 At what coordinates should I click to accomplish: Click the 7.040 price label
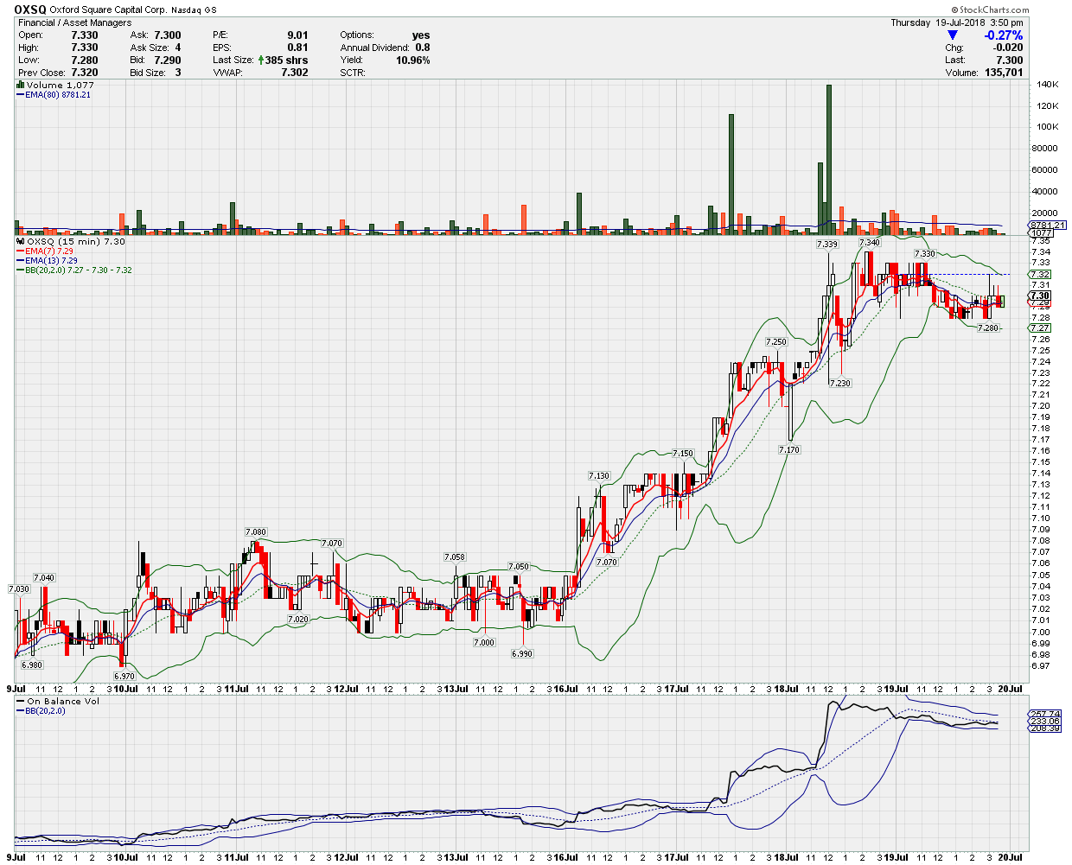tap(44, 578)
